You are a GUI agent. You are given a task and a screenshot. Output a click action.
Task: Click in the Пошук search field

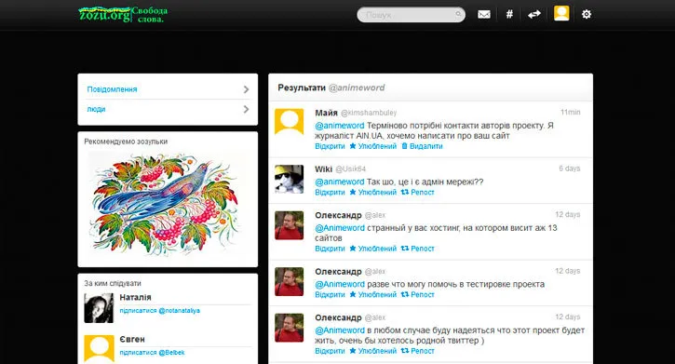click(411, 15)
